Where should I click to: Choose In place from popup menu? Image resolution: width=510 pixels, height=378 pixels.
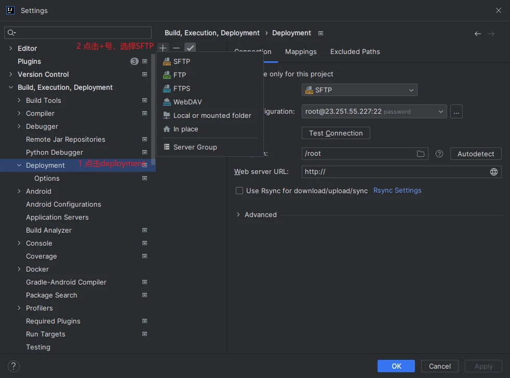[210, 129]
